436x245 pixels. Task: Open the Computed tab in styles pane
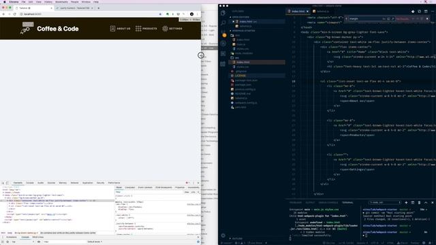[130, 188]
